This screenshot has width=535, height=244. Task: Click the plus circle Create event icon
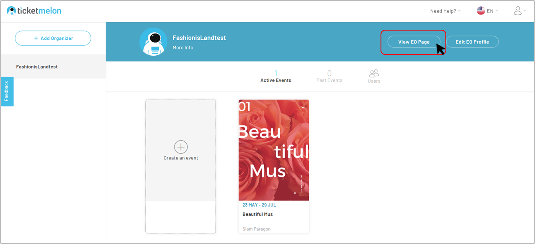(x=181, y=147)
